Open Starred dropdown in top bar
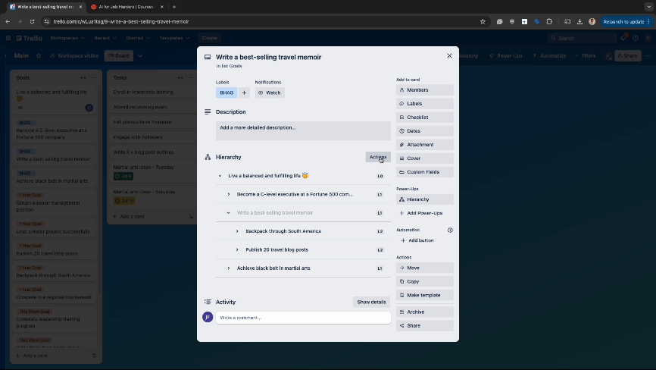This screenshot has height=370, width=656. click(x=138, y=38)
